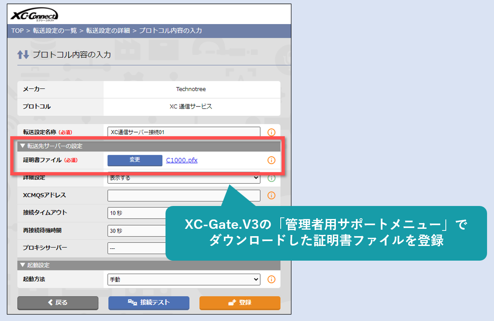Go to TOP in the breadcrumb
The width and height of the screenshot is (494, 321).
[17, 31]
